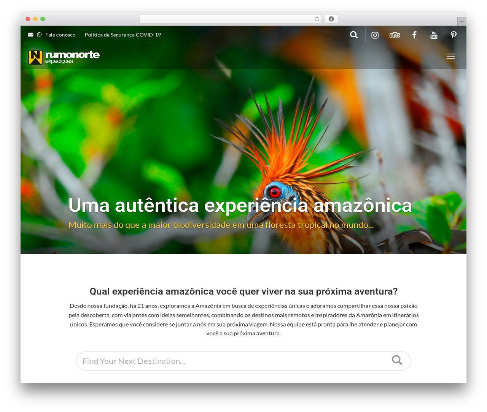
Task: Click the red close window button
Action: pyautogui.click(x=28, y=19)
